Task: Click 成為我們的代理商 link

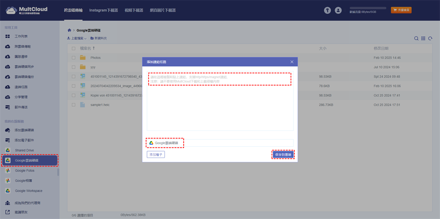Action: (27, 203)
